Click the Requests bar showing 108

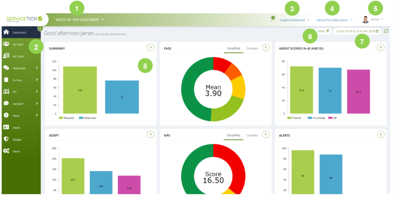click(x=80, y=90)
